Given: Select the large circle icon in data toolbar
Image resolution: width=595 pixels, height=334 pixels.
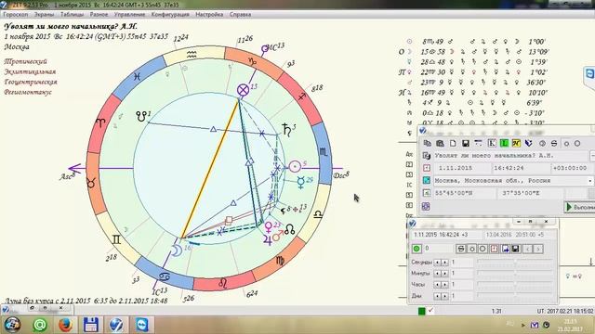Looking at the screenshot, I should pyautogui.click(x=577, y=143).
